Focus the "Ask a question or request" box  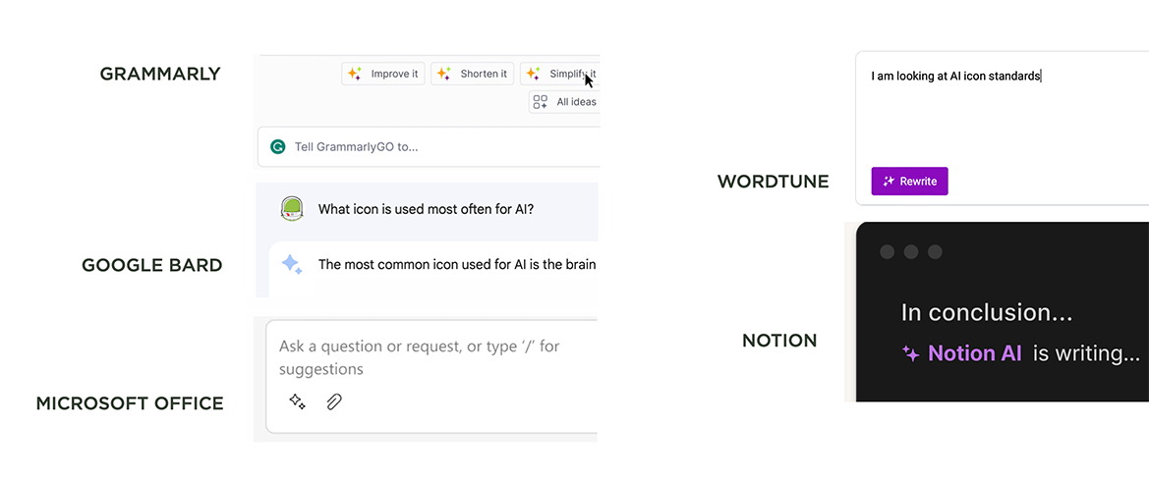pyautogui.click(x=431, y=376)
